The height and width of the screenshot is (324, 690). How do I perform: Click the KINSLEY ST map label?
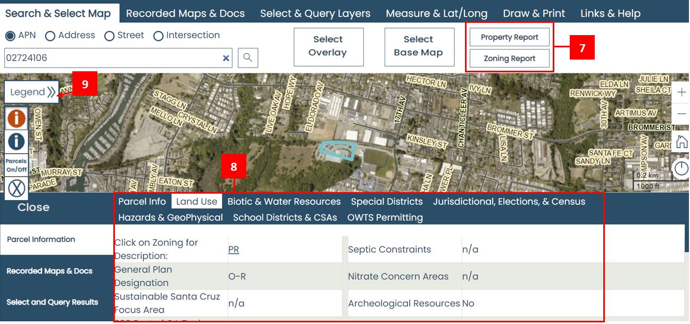coord(427,141)
